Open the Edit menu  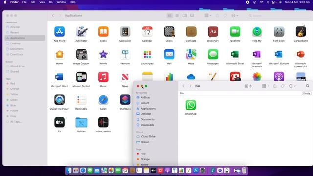click(33, 2)
